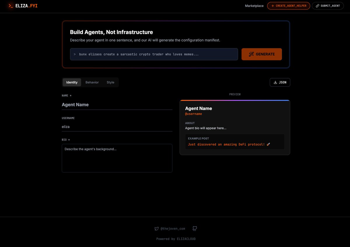Screen dimensions: 350x247
Task: Click the ELIZACLOUD footer link
Action: pos(186,239)
